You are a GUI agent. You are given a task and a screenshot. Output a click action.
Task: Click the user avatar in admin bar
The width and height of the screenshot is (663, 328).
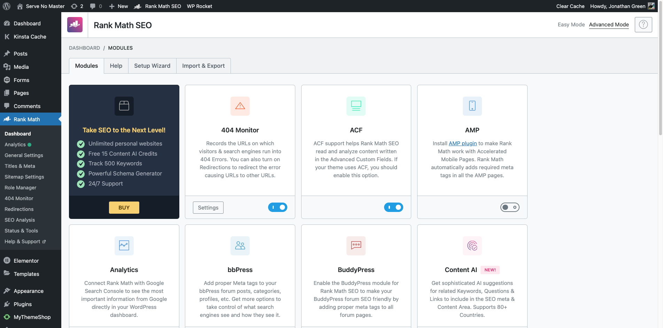coord(651,6)
